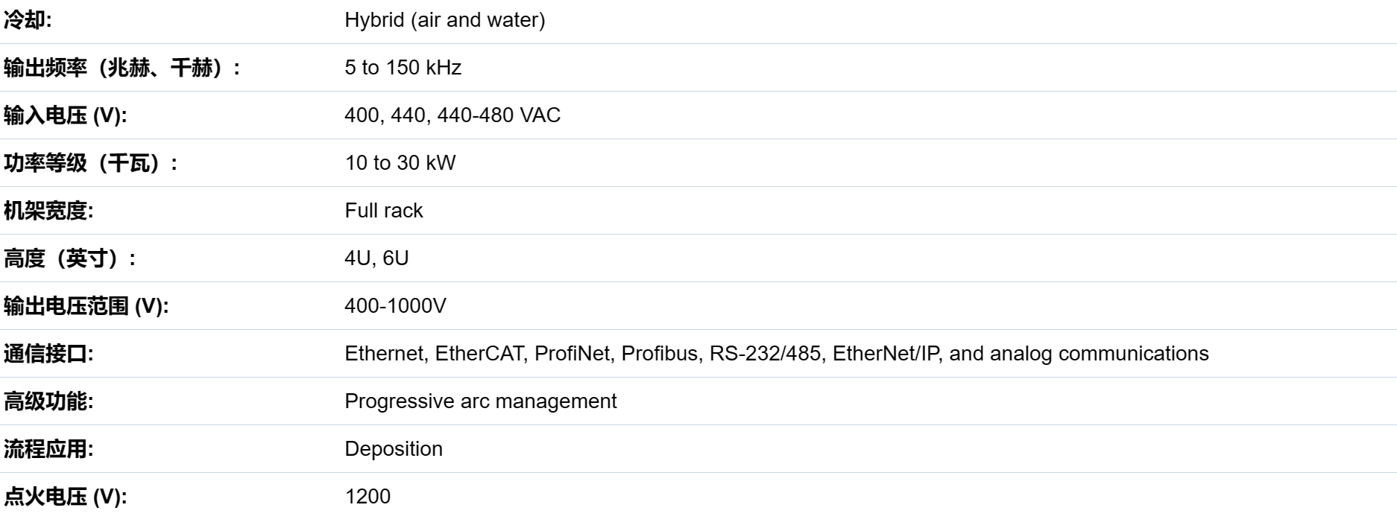
Task: Select the 10 to 30 kW value
Action: 400,163
